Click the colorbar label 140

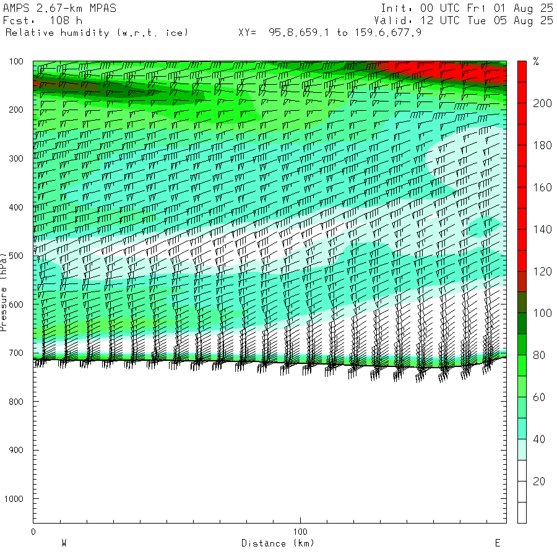coord(542,230)
